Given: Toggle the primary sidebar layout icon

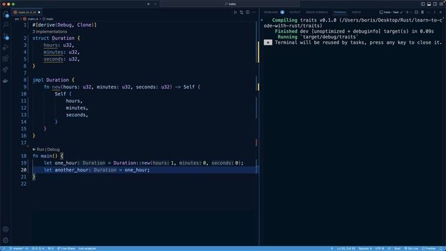Looking at the screenshot, I should click(423, 4).
